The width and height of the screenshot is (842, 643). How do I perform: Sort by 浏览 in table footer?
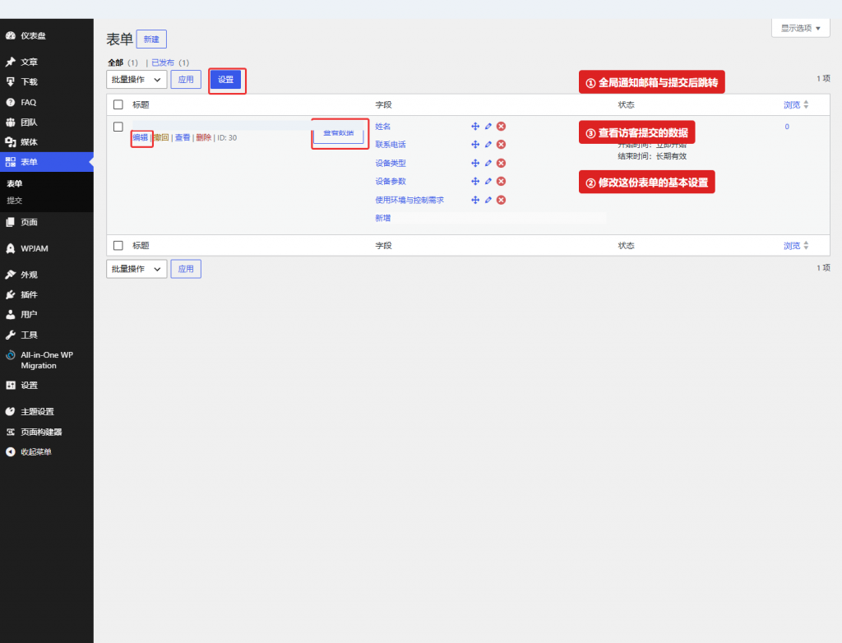pyautogui.click(x=796, y=246)
